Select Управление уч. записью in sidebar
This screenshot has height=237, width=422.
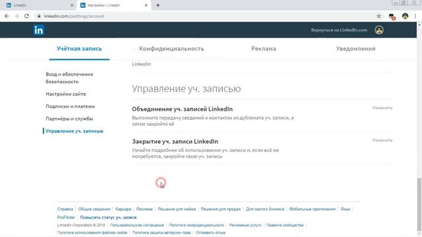75,131
